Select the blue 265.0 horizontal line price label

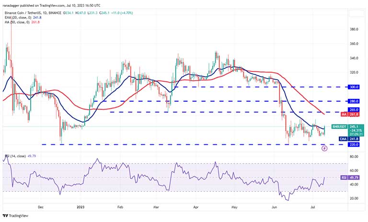pyautogui.click(x=354, y=110)
